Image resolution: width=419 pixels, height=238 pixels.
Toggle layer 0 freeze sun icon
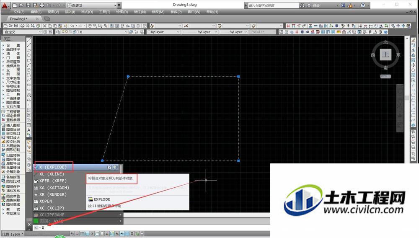[x=67, y=32]
